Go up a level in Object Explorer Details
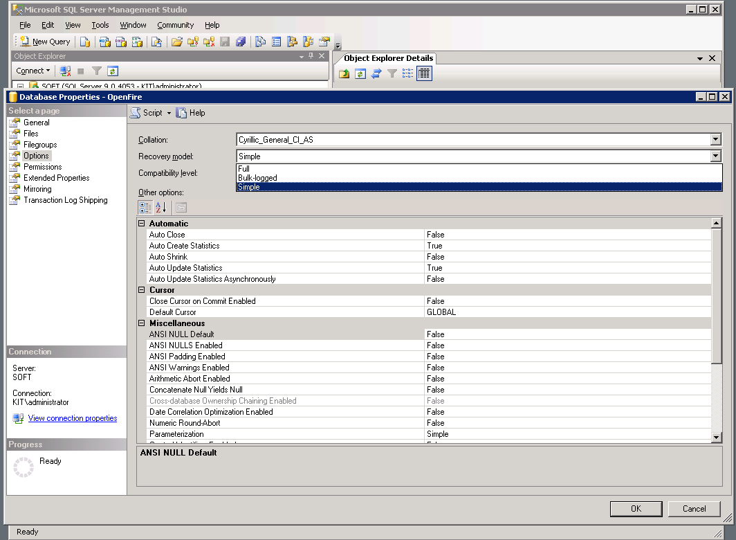This screenshot has height=540, width=736. pyautogui.click(x=344, y=74)
